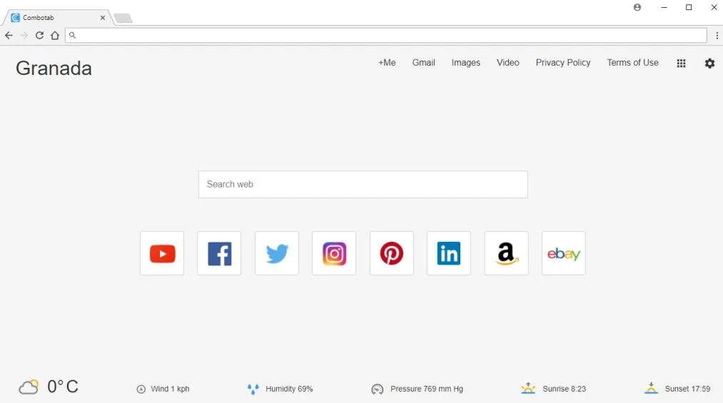723x403 pixels.
Task: Focus the Search web input field
Action: coord(363,184)
